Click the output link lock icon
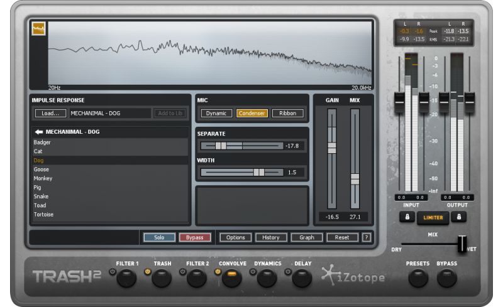This screenshot has width=503, height=307. 459,217
